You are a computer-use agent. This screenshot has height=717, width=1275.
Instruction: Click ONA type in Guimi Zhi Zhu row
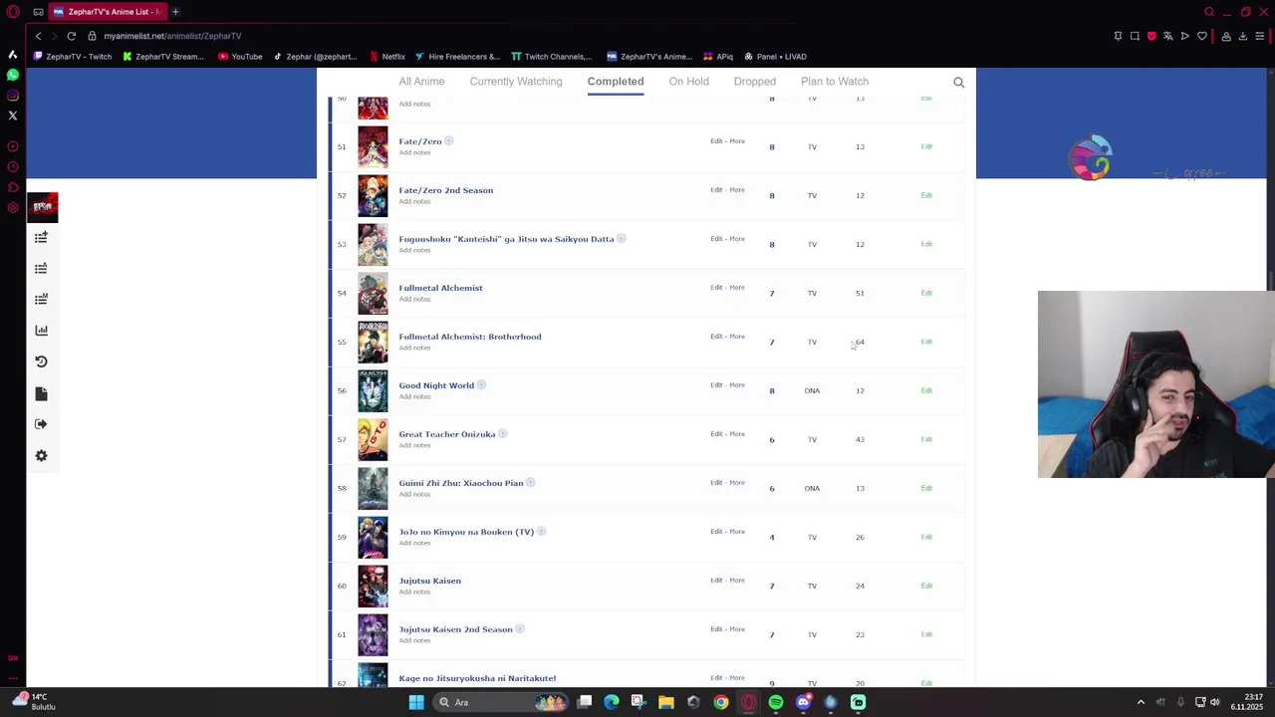812,488
